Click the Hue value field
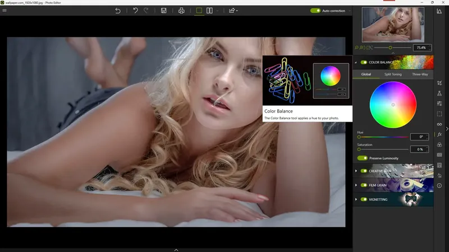This screenshot has width=449, height=252. 419,137
